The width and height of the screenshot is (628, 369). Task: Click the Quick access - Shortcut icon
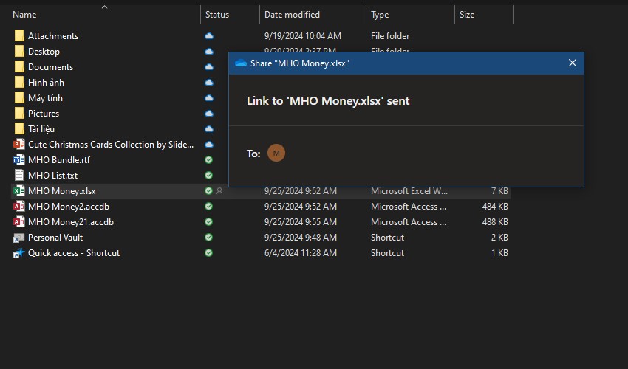pos(19,253)
